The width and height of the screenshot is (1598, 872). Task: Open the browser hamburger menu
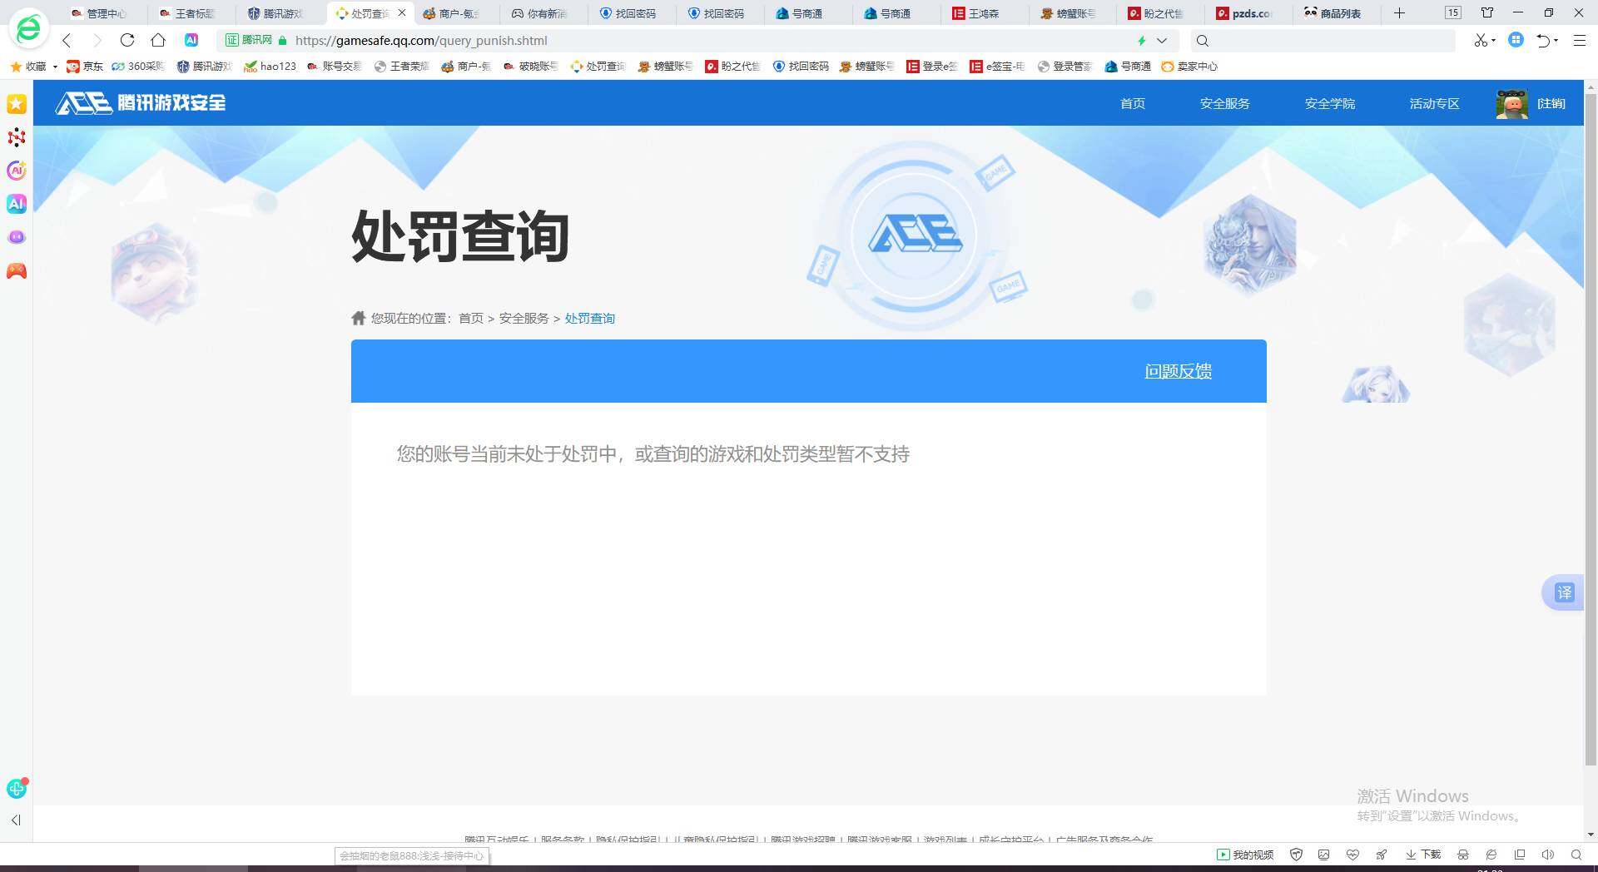point(1580,40)
